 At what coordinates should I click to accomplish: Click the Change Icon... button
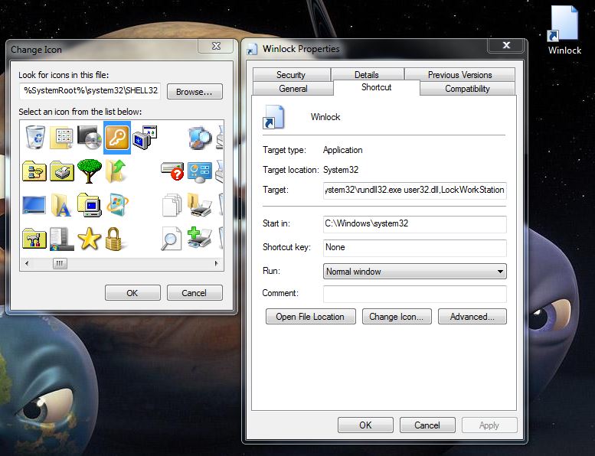coord(397,317)
